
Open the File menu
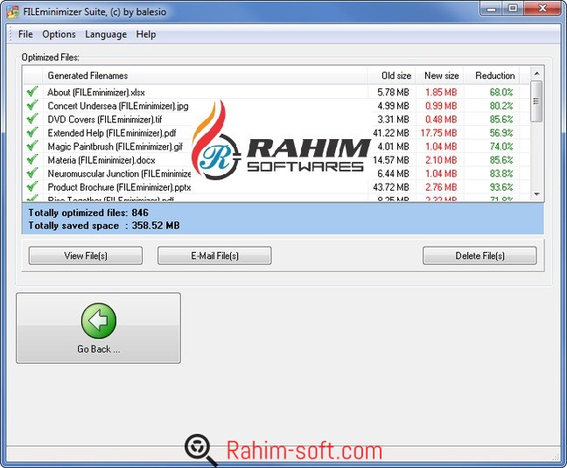pyautogui.click(x=25, y=34)
